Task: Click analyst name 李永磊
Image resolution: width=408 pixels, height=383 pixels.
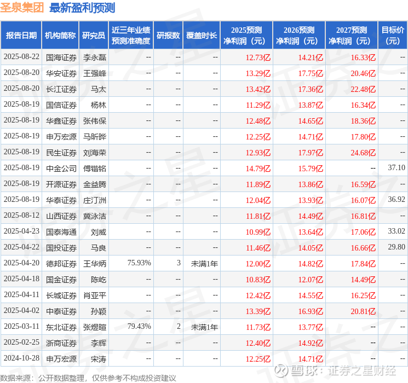Action: (95, 57)
